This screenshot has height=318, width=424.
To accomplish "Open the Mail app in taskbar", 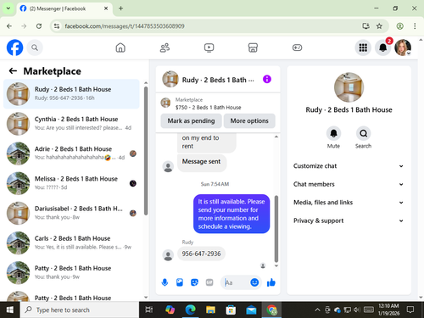I will tap(251, 310).
